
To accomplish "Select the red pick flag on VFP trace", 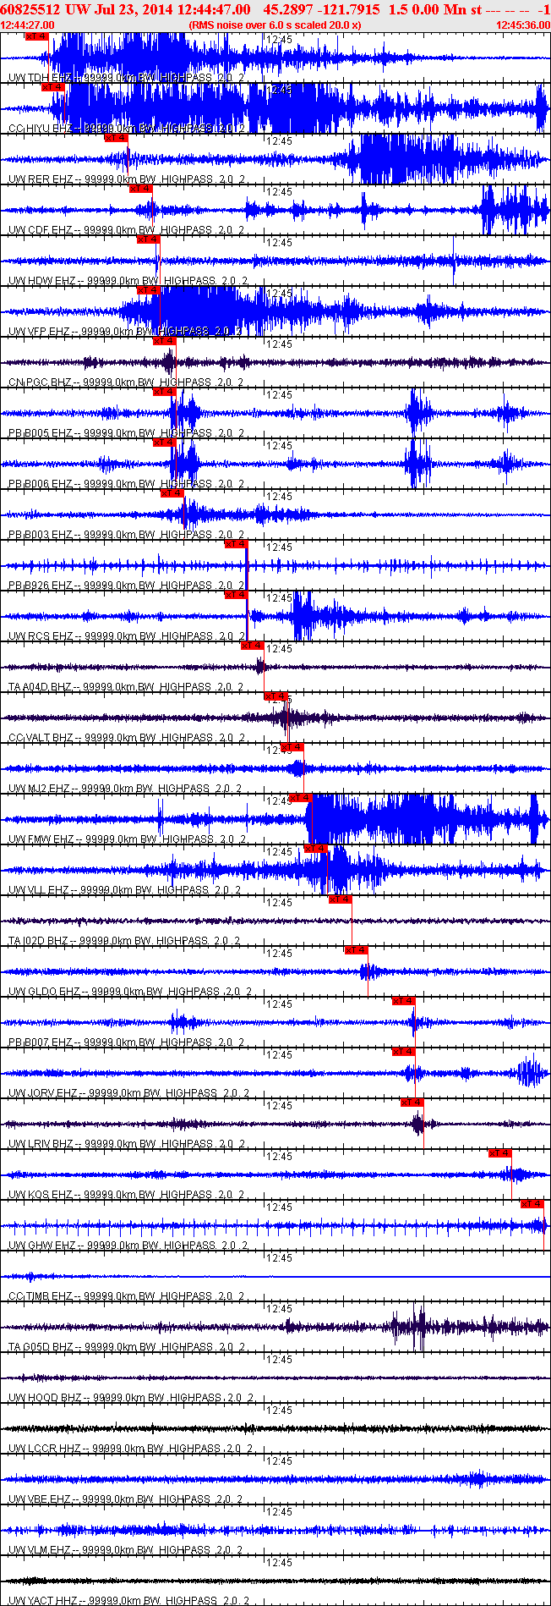I will click(149, 290).
